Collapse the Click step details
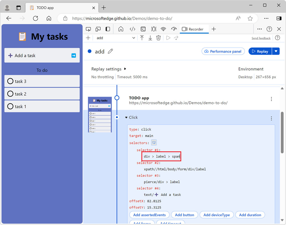 pyautogui.click(x=126, y=118)
